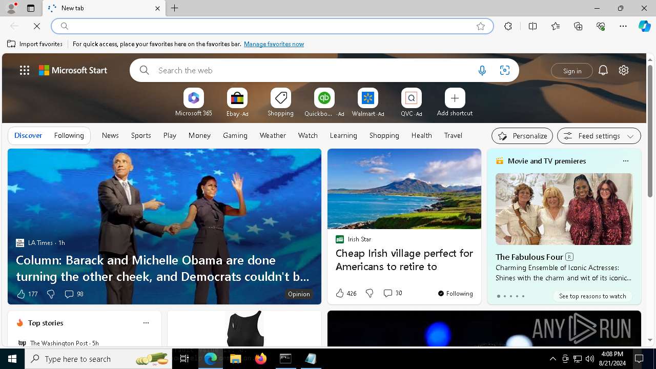Screen dimensions: 656x369
Task: Open notifications bell
Action: [603, 70]
